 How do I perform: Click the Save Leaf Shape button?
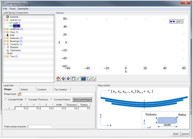pyautogui.click(x=82, y=100)
